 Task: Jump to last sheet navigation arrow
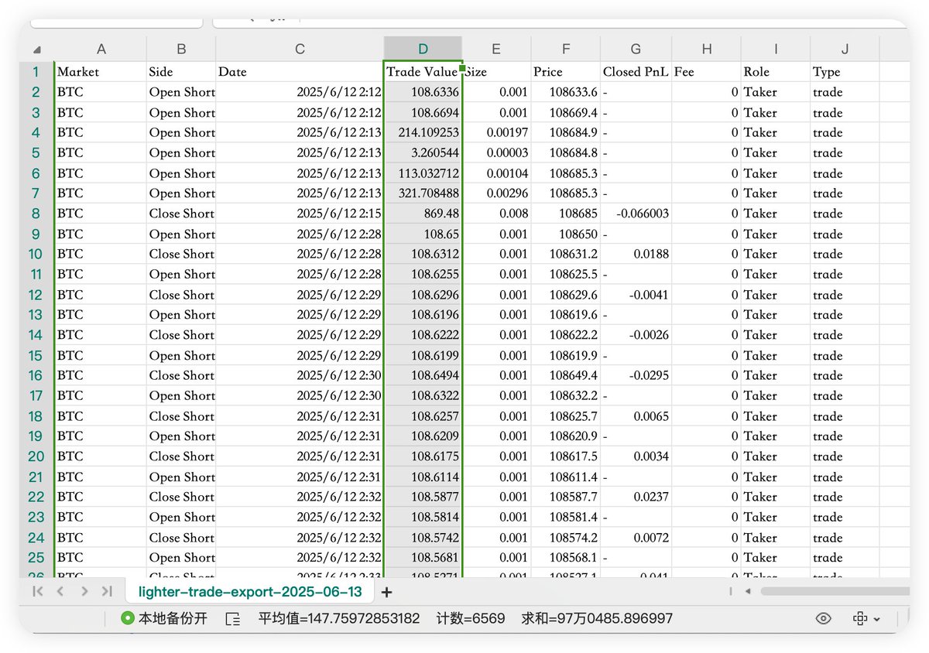[106, 592]
